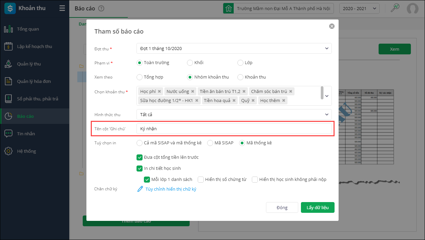Viewport: 425px width, 240px height.
Task: Choose the Tổng hợp view option
Action: tap(140, 77)
